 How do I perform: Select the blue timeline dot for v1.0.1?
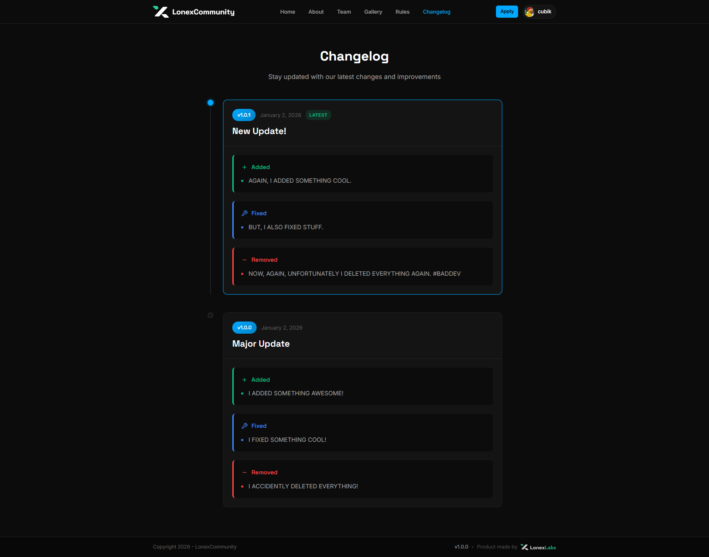click(x=210, y=103)
